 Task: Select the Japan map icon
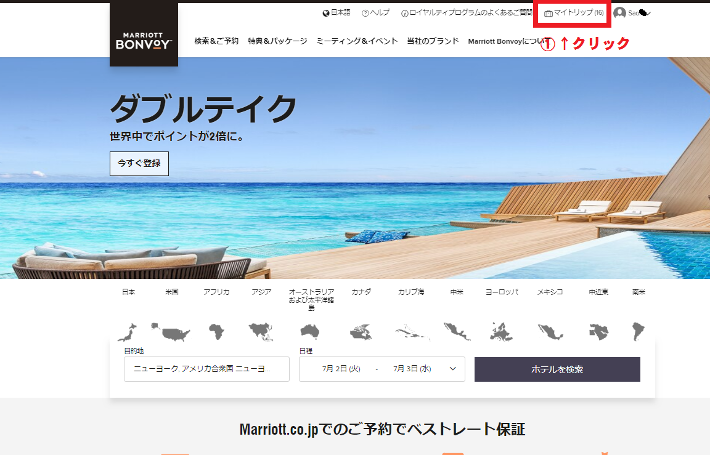click(127, 332)
